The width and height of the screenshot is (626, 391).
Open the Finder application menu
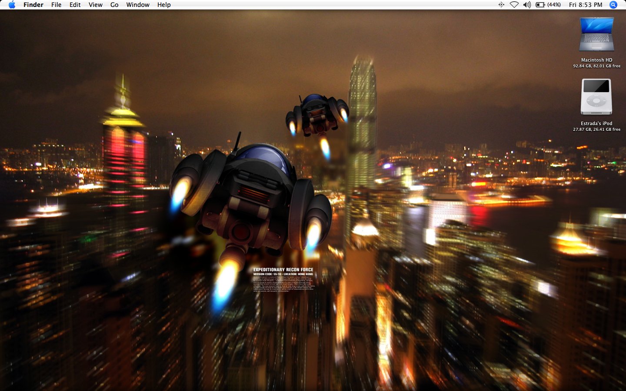click(x=33, y=5)
